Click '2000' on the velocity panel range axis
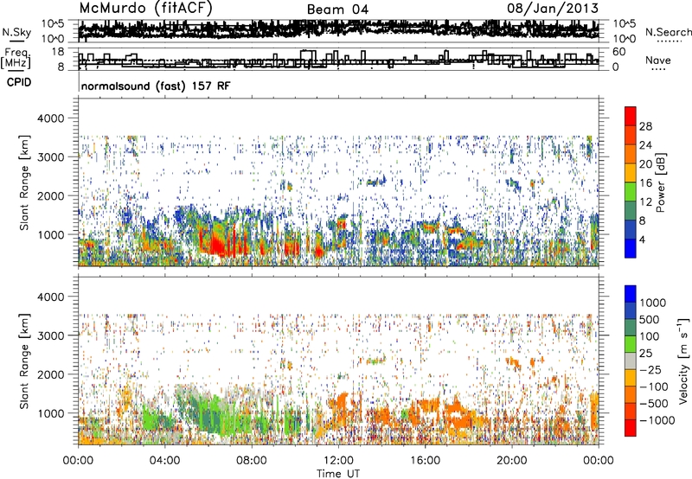This screenshot has width=692, height=479. (51, 374)
